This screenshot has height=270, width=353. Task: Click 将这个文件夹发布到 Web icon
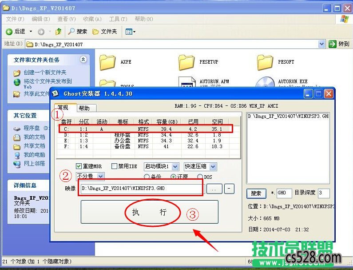[x=17, y=82]
